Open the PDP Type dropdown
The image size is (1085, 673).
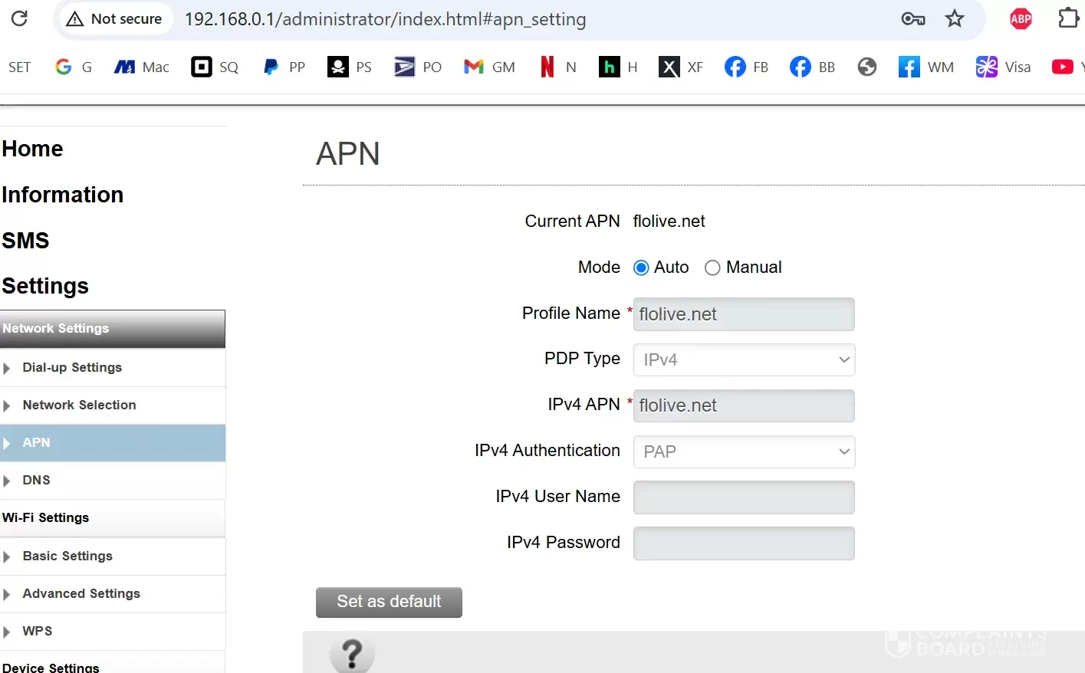744,360
